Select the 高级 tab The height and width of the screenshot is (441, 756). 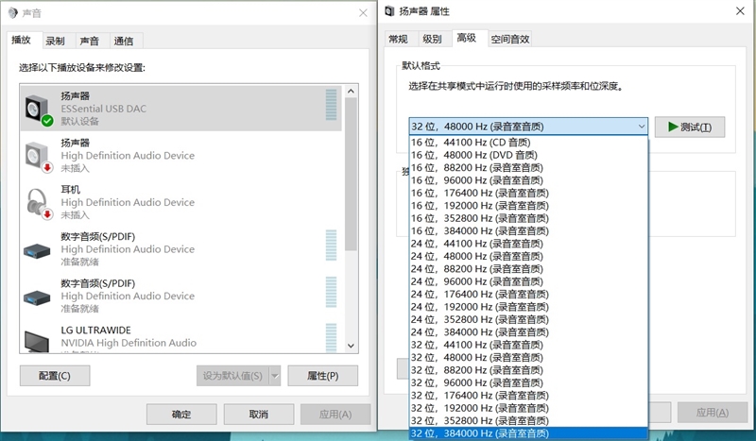tap(466, 38)
